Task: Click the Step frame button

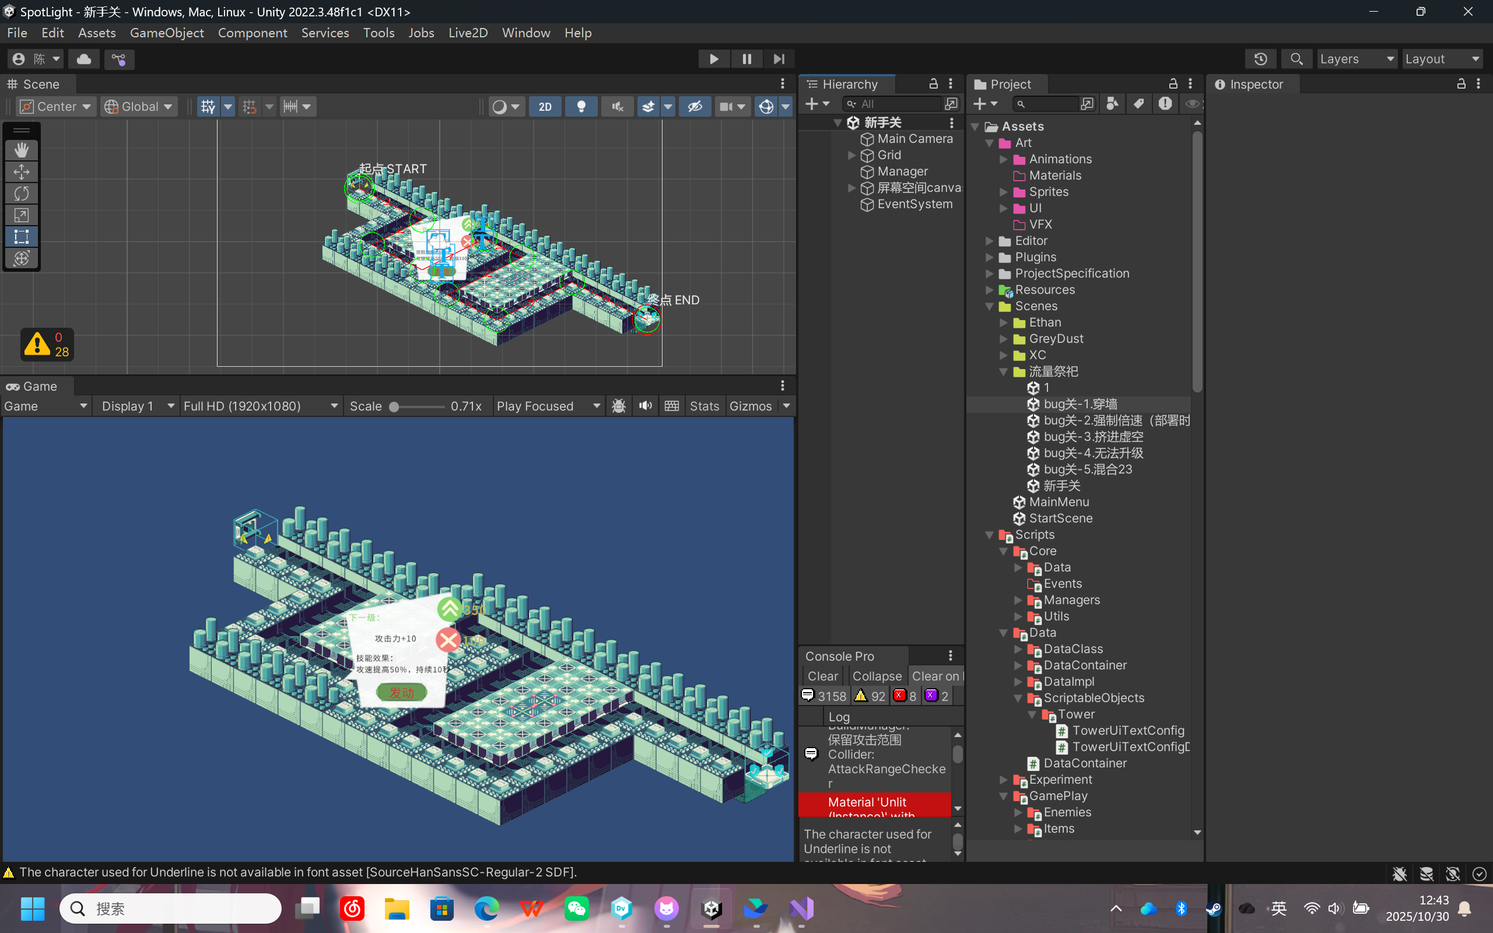Action: pyautogui.click(x=779, y=59)
